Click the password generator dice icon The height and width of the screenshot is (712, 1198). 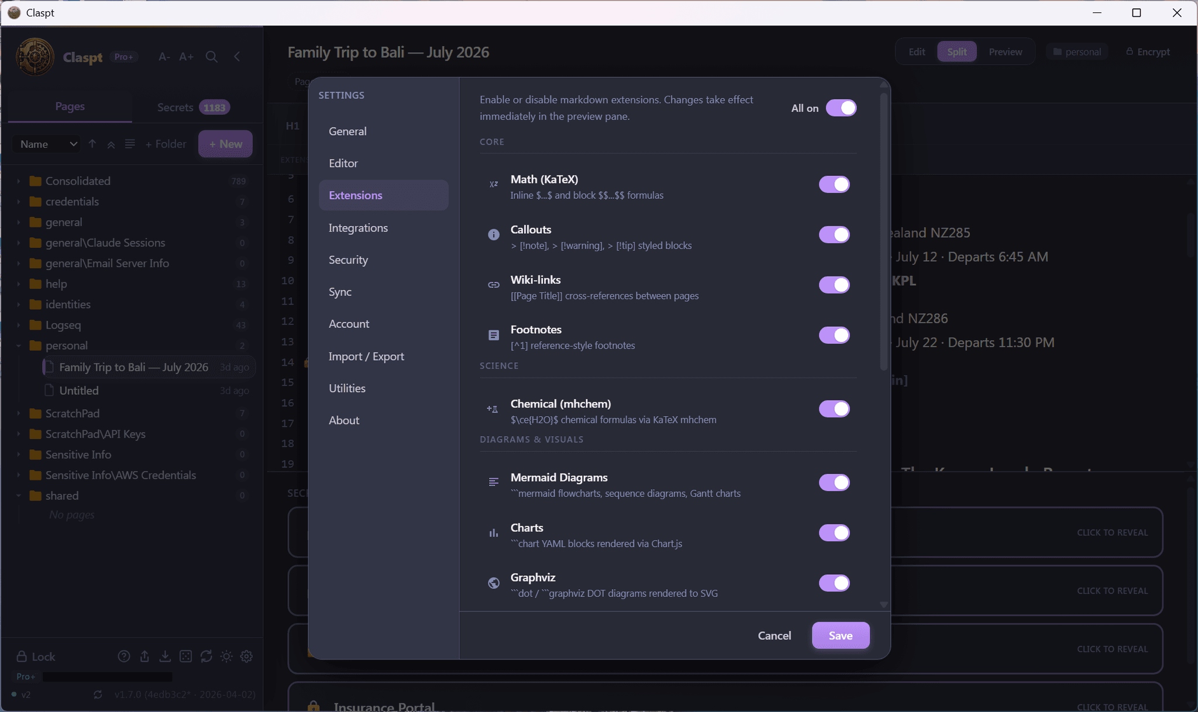coord(185,656)
